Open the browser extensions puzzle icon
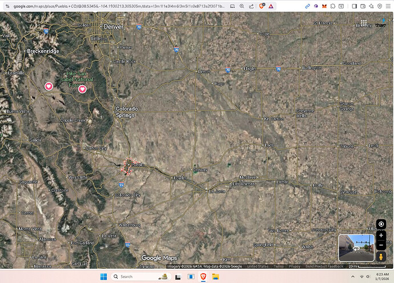The image size is (394, 283). click(x=334, y=6)
